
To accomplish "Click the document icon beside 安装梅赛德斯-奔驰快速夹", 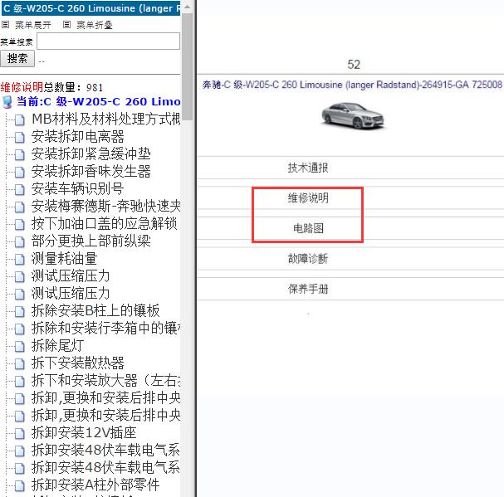I will tap(20, 207).
